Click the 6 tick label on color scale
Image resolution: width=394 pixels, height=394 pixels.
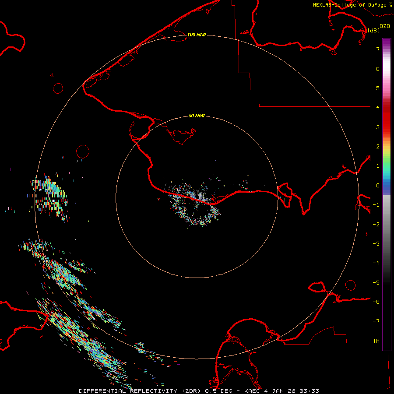click(378, 69)
